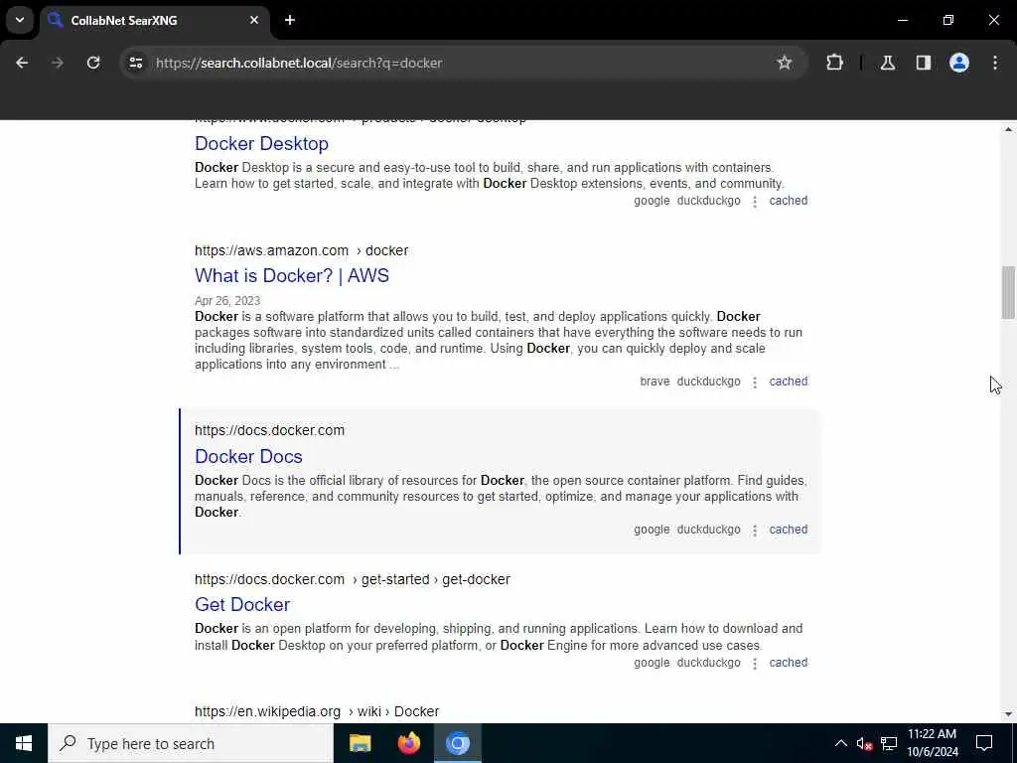The width and height of the screenshot is (1017, 763).
Task: Toggle the browser side panel icon
Action: point(924,63)
